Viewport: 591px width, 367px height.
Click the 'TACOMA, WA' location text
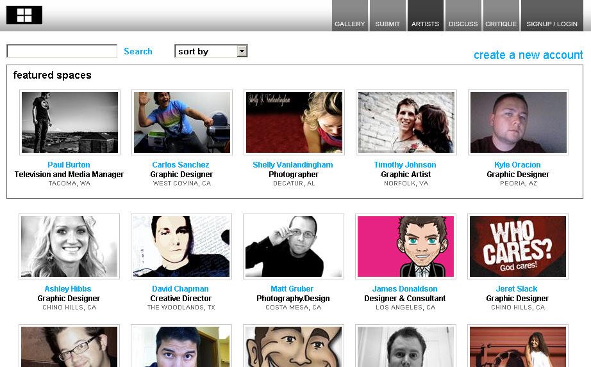point(69,183)
